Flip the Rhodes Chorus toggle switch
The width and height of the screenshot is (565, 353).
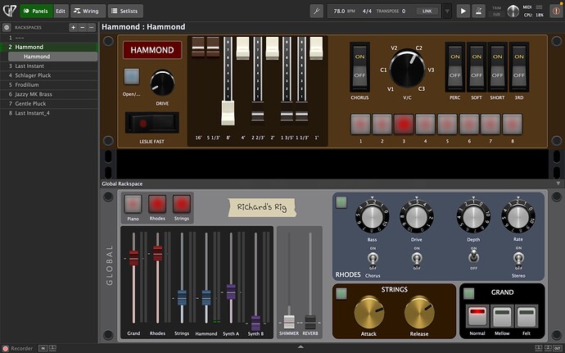click(x=373, y=258)
